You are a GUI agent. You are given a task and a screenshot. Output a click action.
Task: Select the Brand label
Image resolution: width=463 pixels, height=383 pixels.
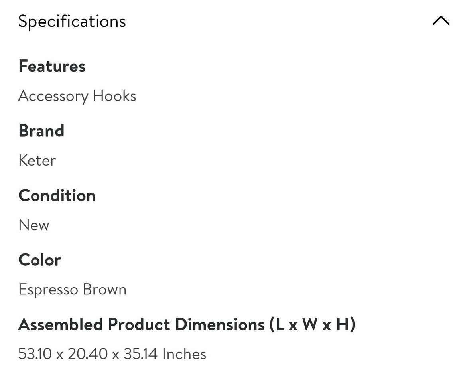point(41,131)
